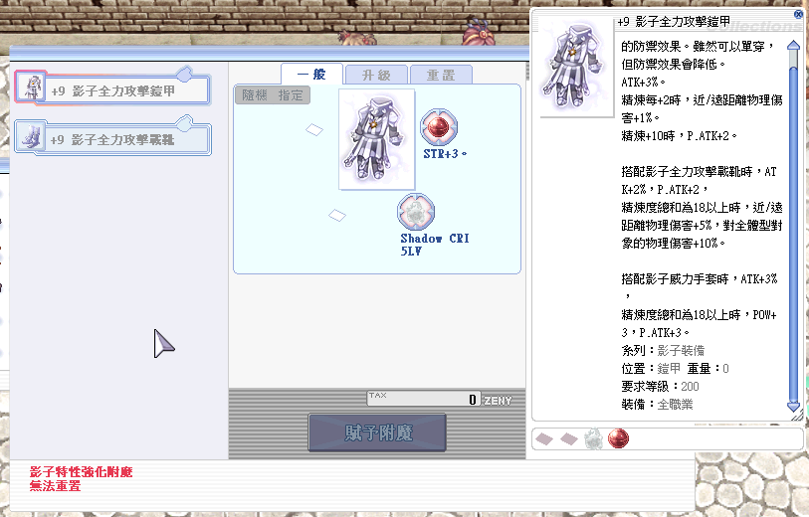
Task: Click the upper empty diamond enchant slot
Action: pos(314,129)
